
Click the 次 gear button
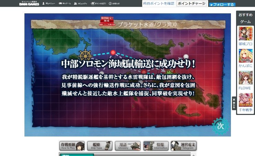pyautogui.click(x=221, y=126)
